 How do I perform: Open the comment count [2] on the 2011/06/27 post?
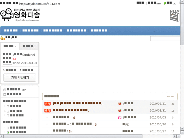pyautogui.click(x=71, y=131)
